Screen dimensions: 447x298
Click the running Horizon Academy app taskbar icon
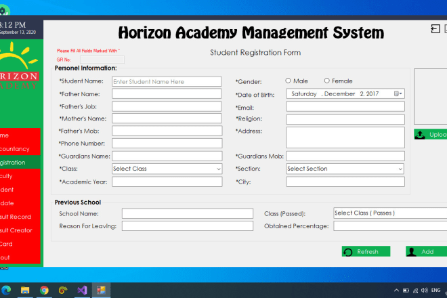point(101,291)
